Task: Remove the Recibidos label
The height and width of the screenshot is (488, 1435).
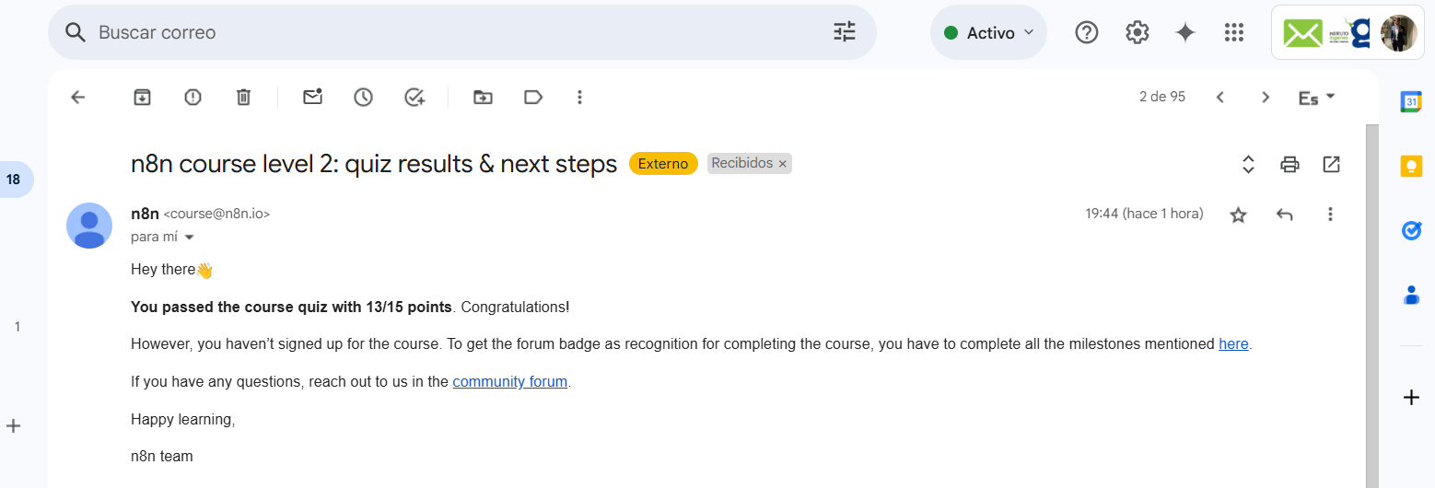Action: coord(783,164)
